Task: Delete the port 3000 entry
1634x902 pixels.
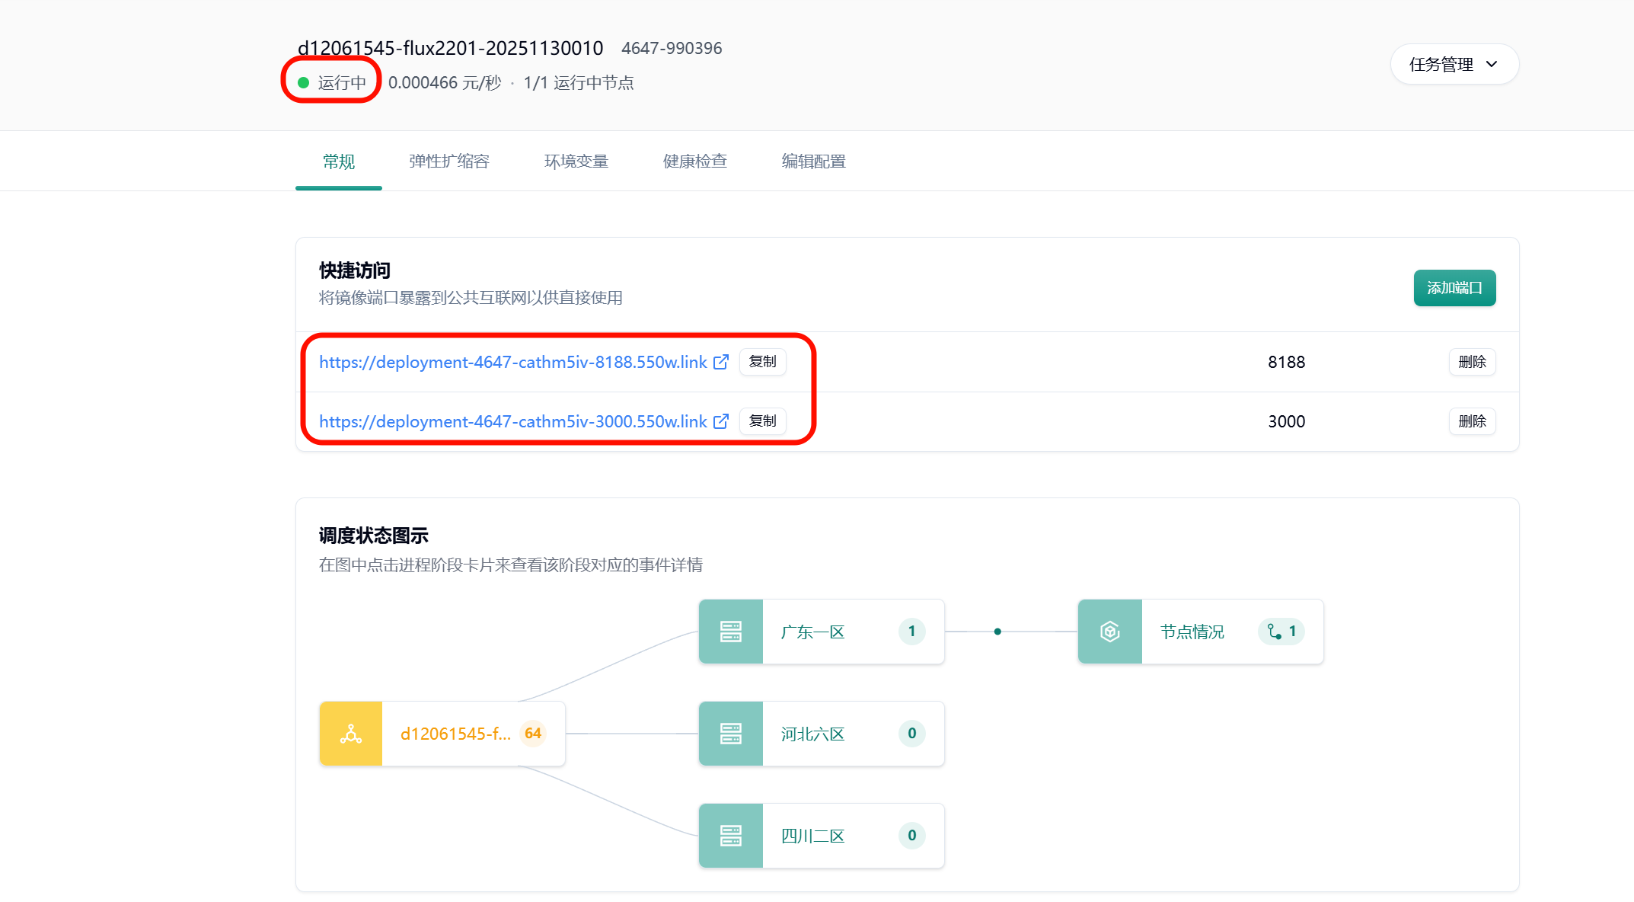Action: [x=1472, y=421]
